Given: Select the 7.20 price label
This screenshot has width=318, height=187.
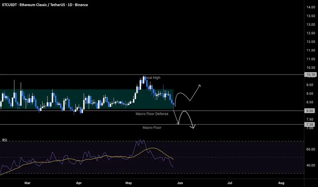Looking at the screenshot, I should 310,124.
